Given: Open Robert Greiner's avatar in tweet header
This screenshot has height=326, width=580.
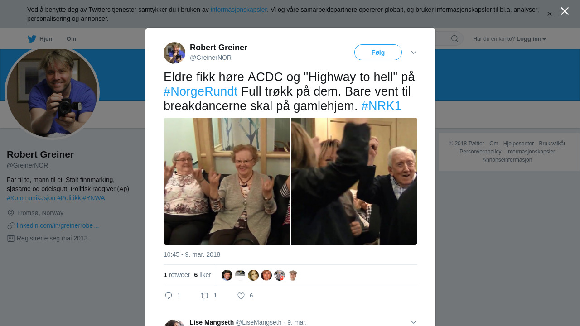Looking at the screenshot, I should pyautogui.click(x=174, y=53).
